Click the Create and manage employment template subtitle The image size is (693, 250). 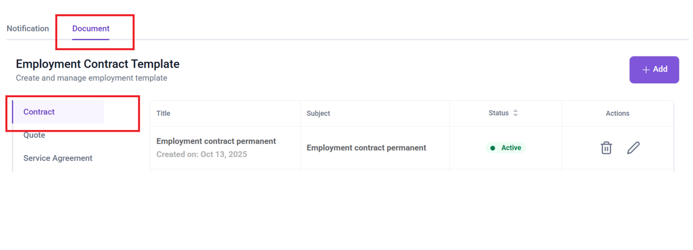92,78
